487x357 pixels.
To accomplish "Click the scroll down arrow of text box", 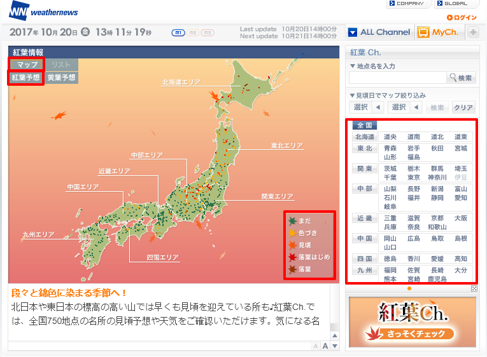I will pyautogui.click(x=335, y=346).
